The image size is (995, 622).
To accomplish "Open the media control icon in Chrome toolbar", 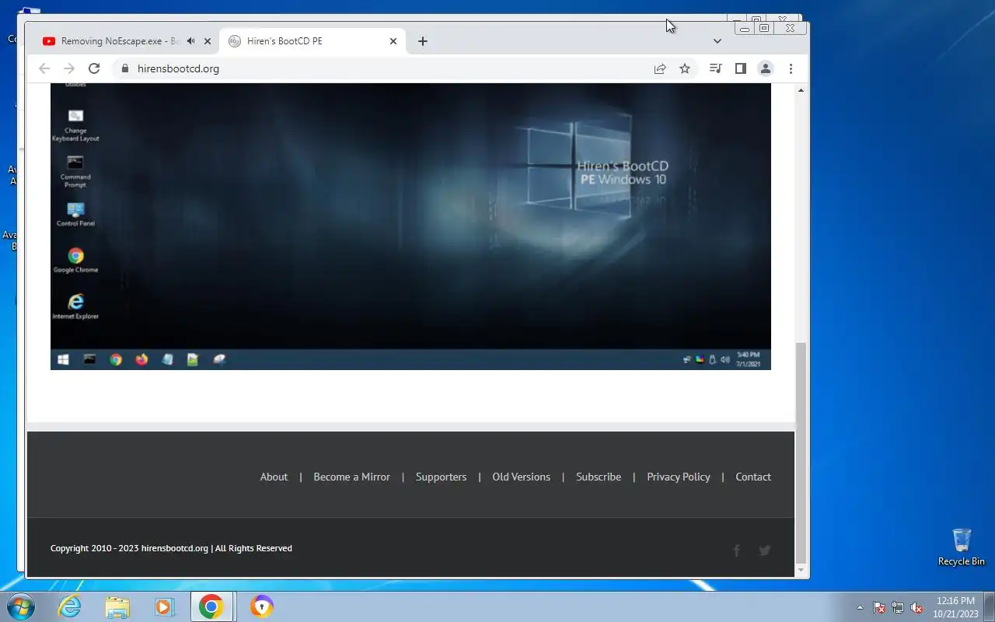I will click(x=715, y=68).
